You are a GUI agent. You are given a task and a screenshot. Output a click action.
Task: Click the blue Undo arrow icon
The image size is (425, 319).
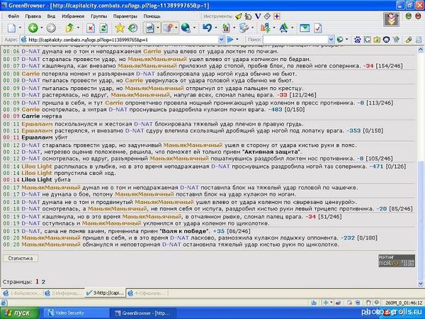click(207, 28)
